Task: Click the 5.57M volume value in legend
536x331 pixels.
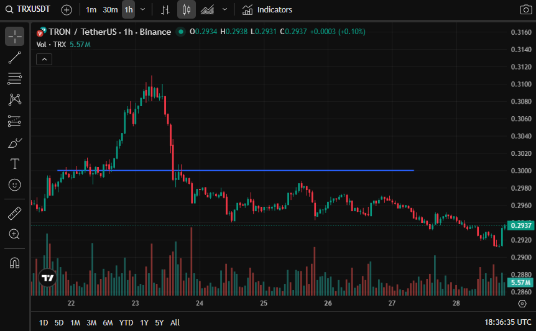Action: pyautogui.click(x=80, y=45)
